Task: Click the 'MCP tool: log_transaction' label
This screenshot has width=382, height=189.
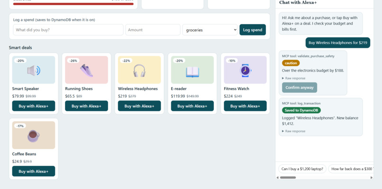Action: point(301,103)
